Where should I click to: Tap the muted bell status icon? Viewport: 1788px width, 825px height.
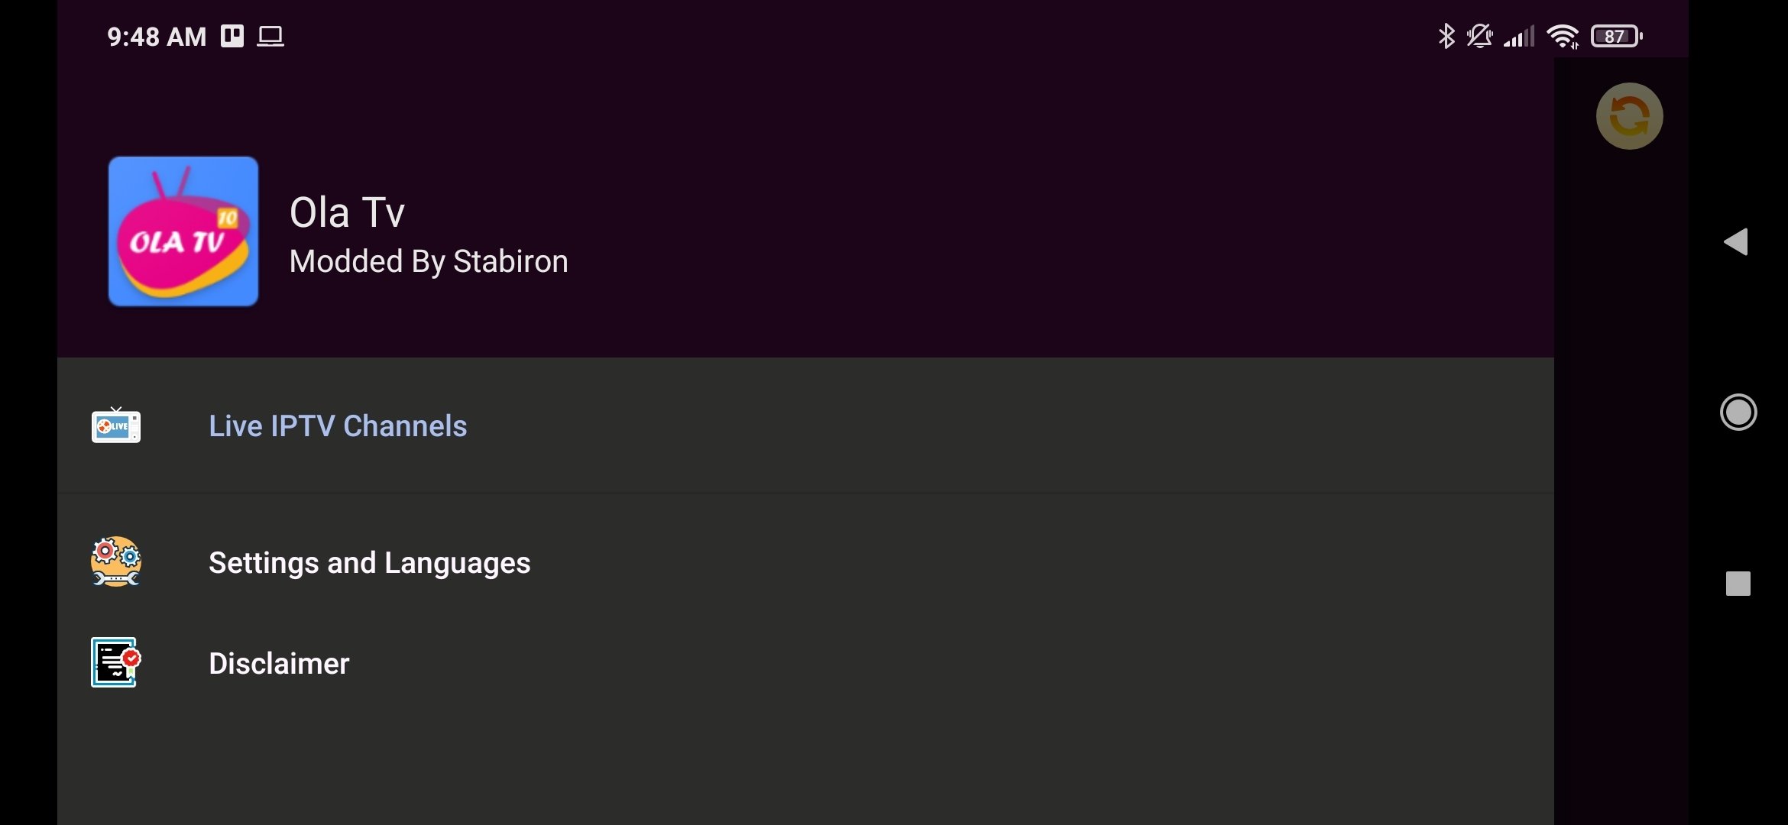tap(1480, 36)
